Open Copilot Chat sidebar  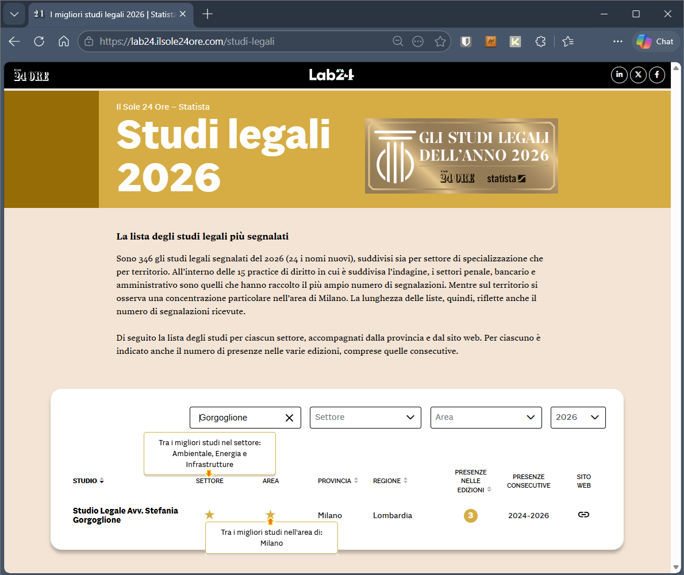pyautogui.click(x=655, y=41)
